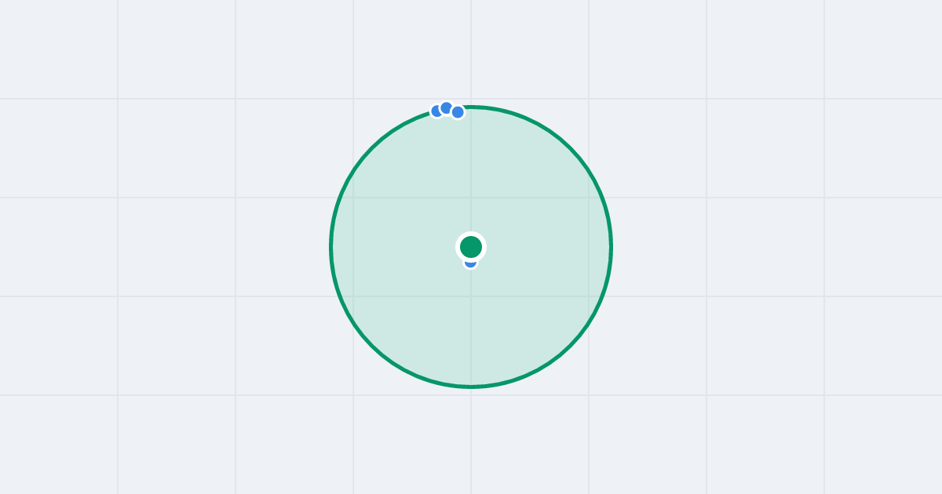Select the rightmost blue dot of the top cluster
The height and width of the screenshot is (494, 942).
tap(458, 112)
